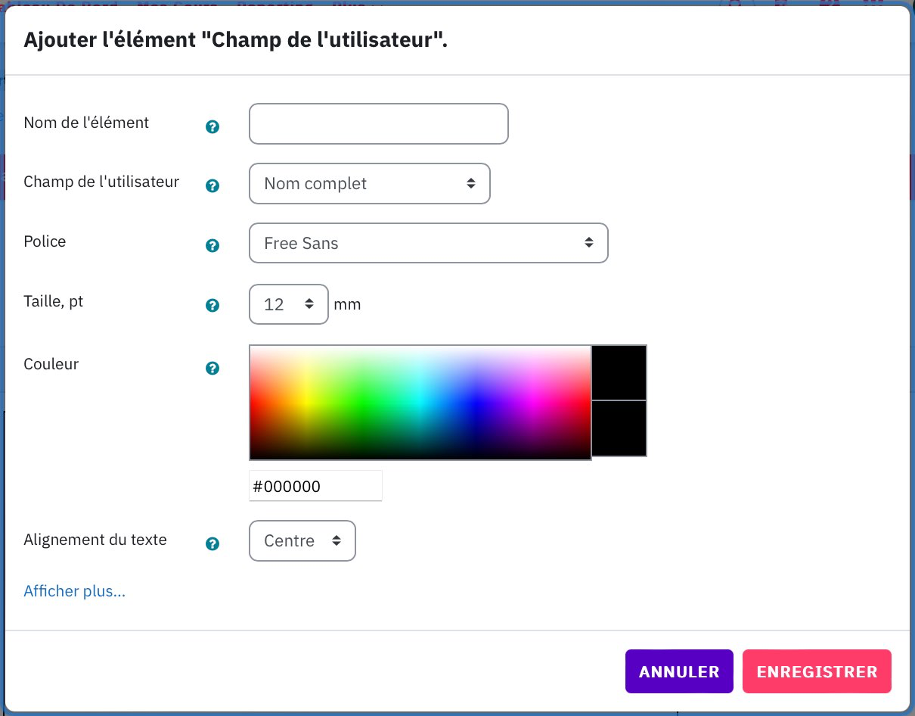Open the Couleur help icon

coord(212,368)
